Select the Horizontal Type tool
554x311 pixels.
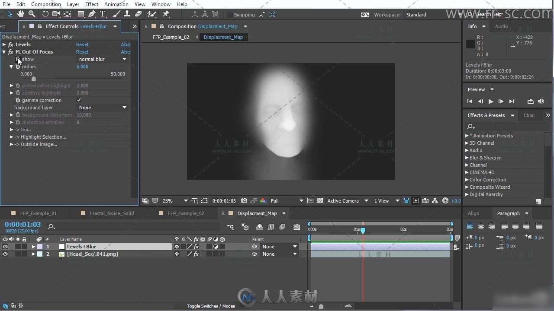[103, 14]
